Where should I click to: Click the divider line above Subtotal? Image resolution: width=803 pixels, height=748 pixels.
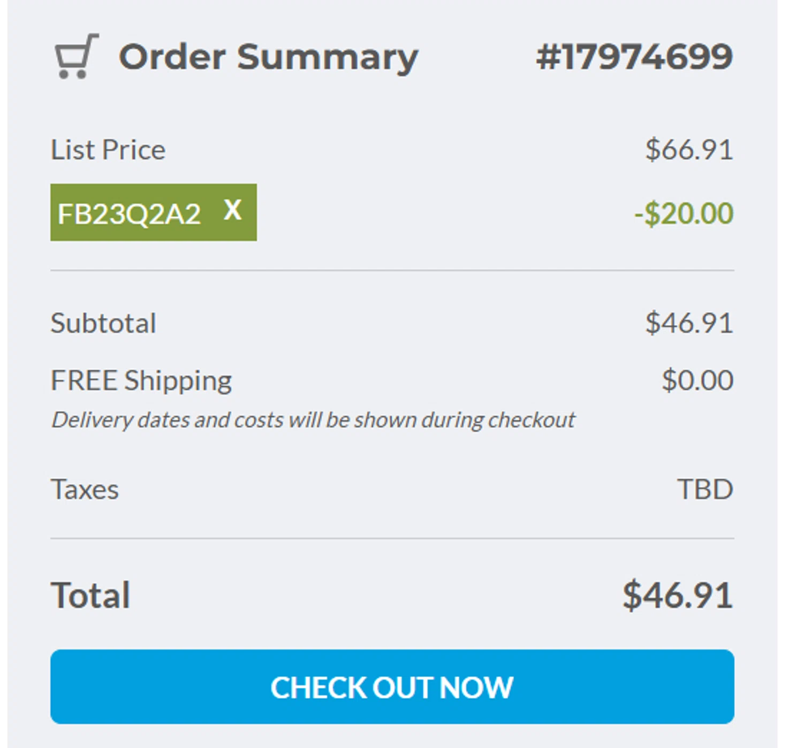(x=392, y=271)
